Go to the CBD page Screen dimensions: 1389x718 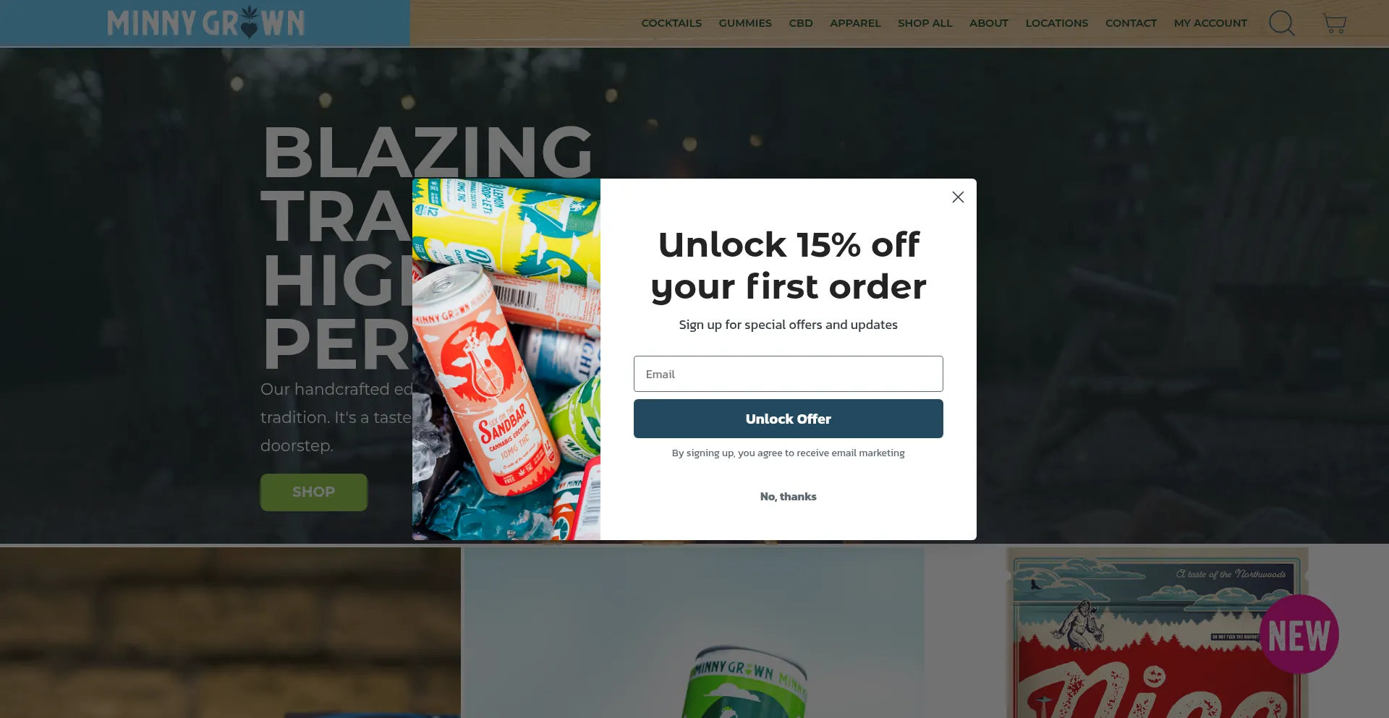tap(801, 23)
